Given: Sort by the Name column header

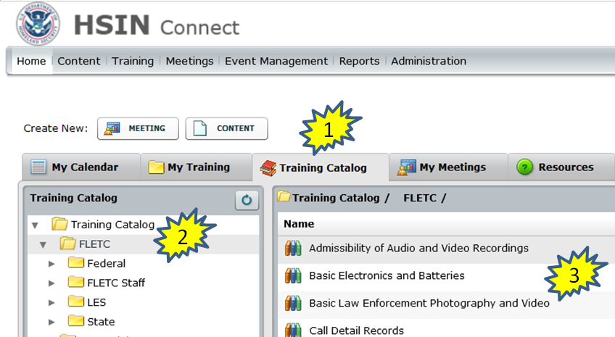Looking at the screenshot, I should tap(299, 224).
